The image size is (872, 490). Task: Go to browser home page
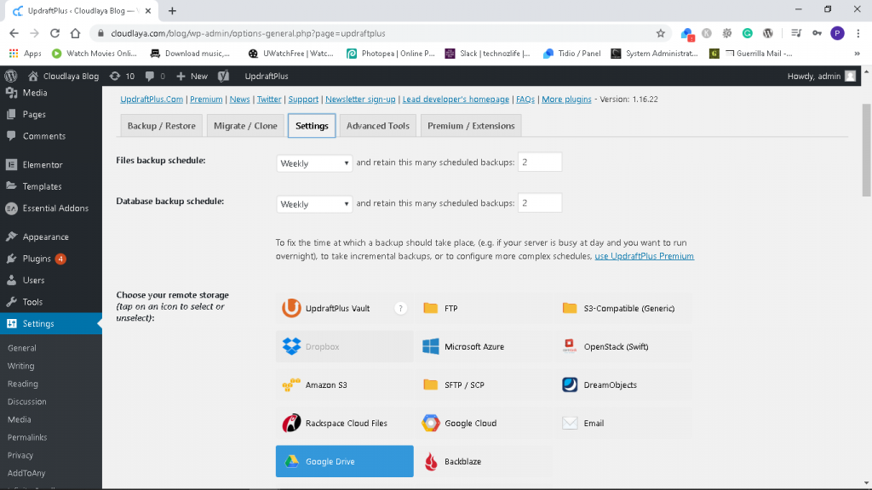tap(75, 33)
